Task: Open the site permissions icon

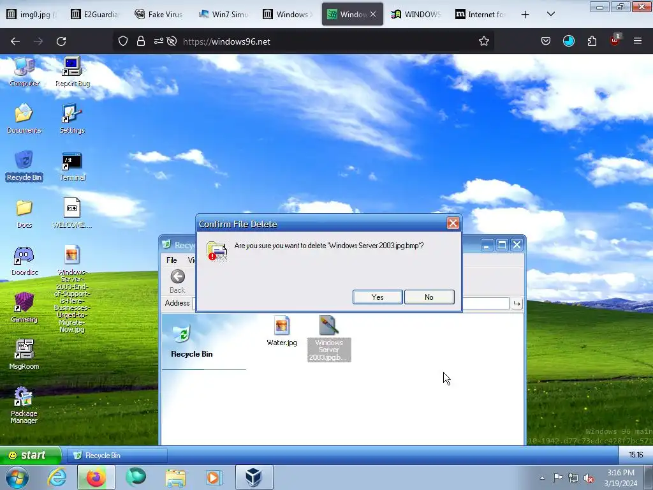Action: tap(159, 41)
